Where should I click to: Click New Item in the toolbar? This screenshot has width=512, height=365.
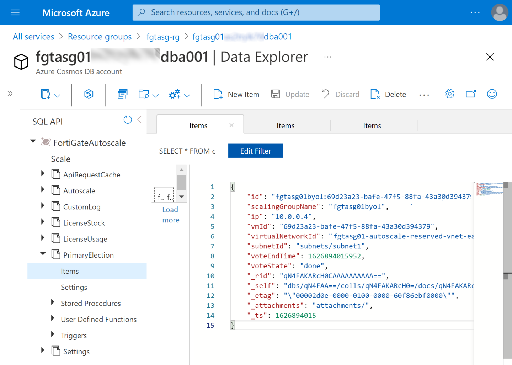(236, 94)
